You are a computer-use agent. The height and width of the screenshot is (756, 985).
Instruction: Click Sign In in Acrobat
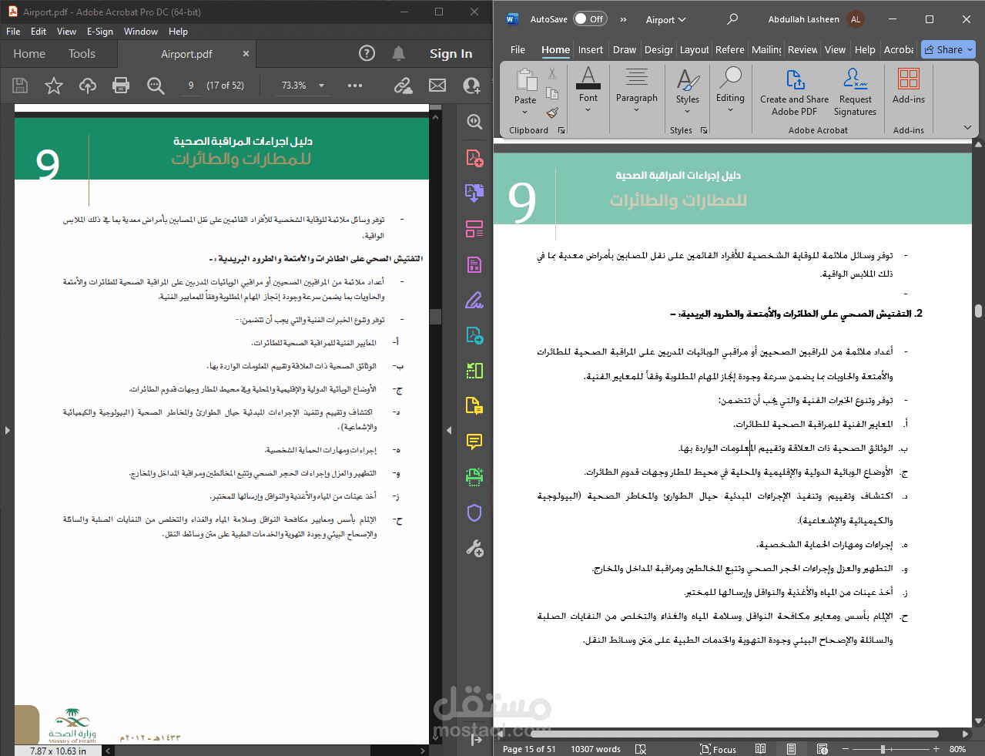point(451,53)
